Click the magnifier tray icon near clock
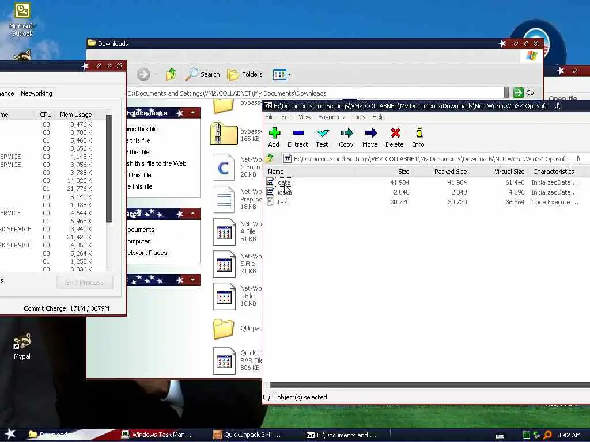The width and height of the screenshot is (590, 442). (x=547, y=435)
